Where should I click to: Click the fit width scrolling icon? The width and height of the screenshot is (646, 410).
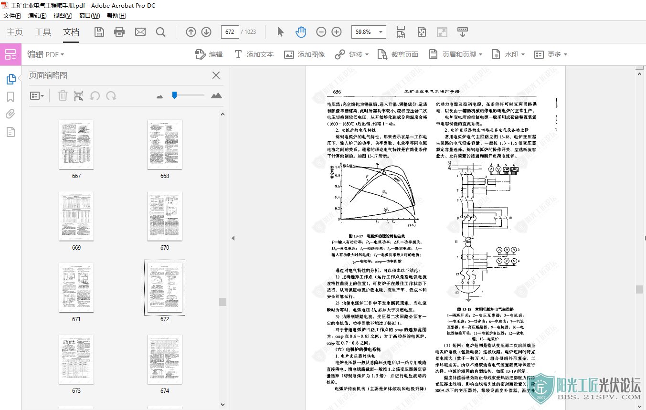401,32
